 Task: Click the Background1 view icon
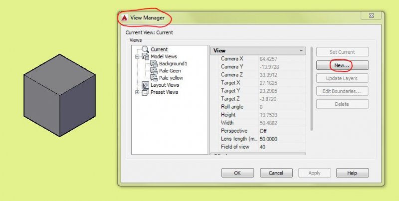pyautogui.click(x=154, y=64)
